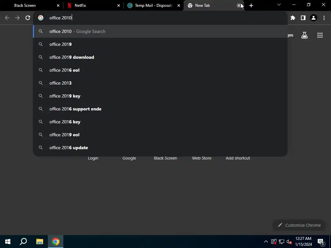Show hidden system tray icons
331x248 pixels.
[266, 242]
